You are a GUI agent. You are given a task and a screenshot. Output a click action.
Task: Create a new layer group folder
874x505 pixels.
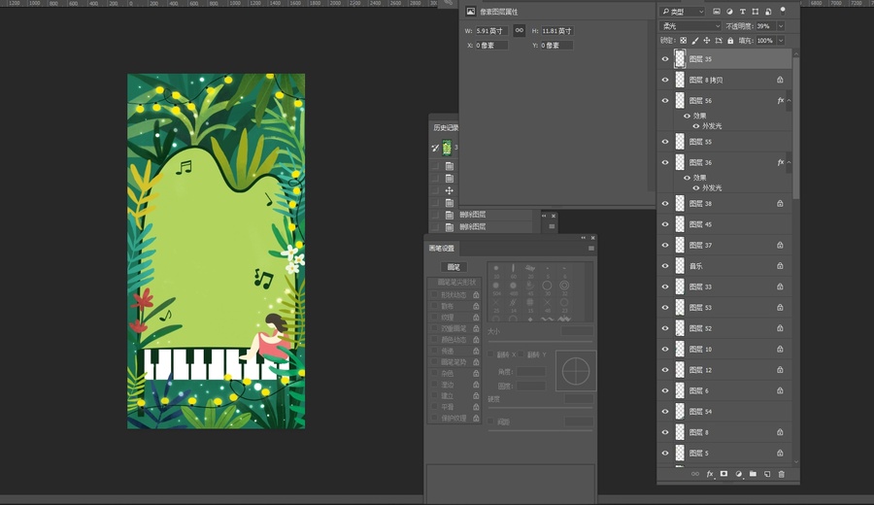(753, 474)
